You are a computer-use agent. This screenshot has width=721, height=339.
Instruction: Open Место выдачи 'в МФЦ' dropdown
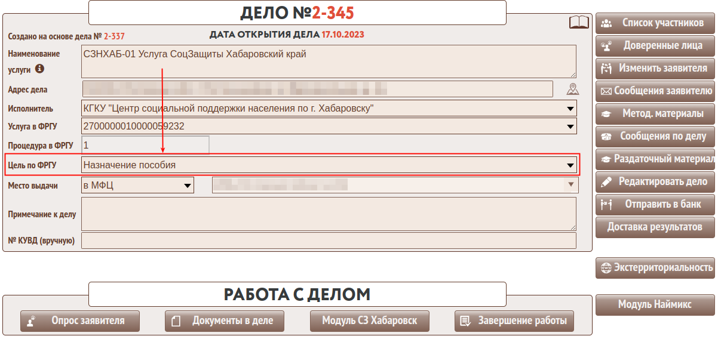(x=137, y=186)
